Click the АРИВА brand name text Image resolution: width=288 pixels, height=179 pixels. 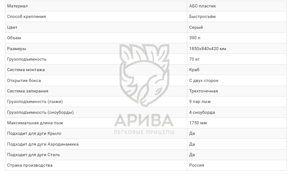tap(144, 121)
